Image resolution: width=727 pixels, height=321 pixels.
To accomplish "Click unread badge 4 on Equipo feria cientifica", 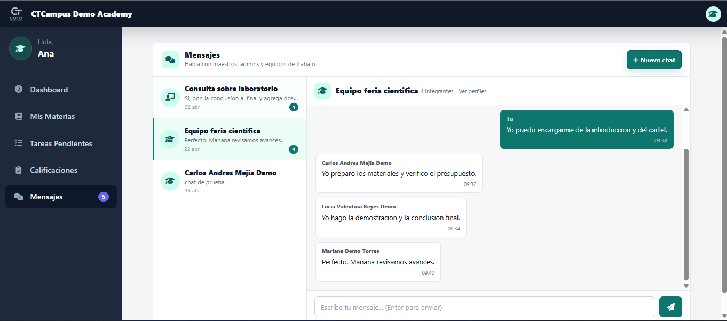I will 294,149.
